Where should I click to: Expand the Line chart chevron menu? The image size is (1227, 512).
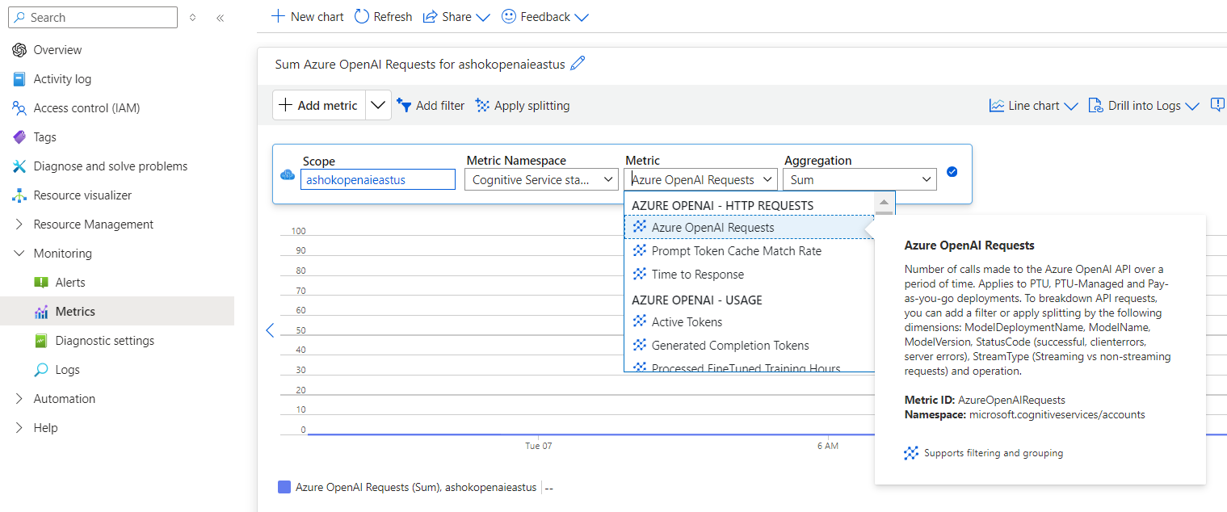(1071, 106)
